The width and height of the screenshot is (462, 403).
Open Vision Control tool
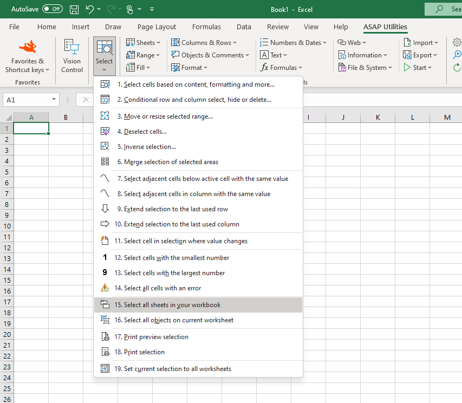point(71,55)
